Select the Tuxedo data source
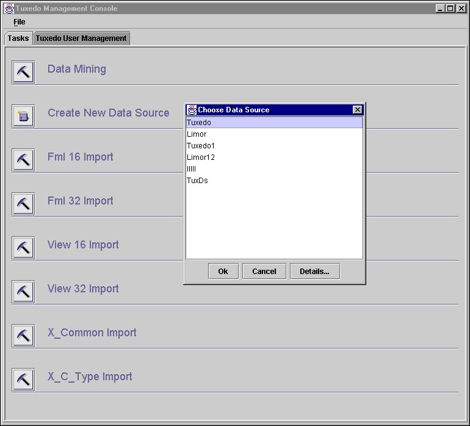Image resolution: width=470 pixels, height=426 pixels. click(x=274, y=122)
